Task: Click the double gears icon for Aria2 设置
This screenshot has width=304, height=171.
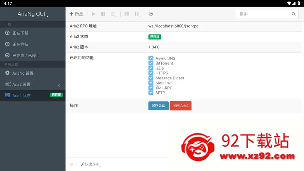Action: (8, 84)
